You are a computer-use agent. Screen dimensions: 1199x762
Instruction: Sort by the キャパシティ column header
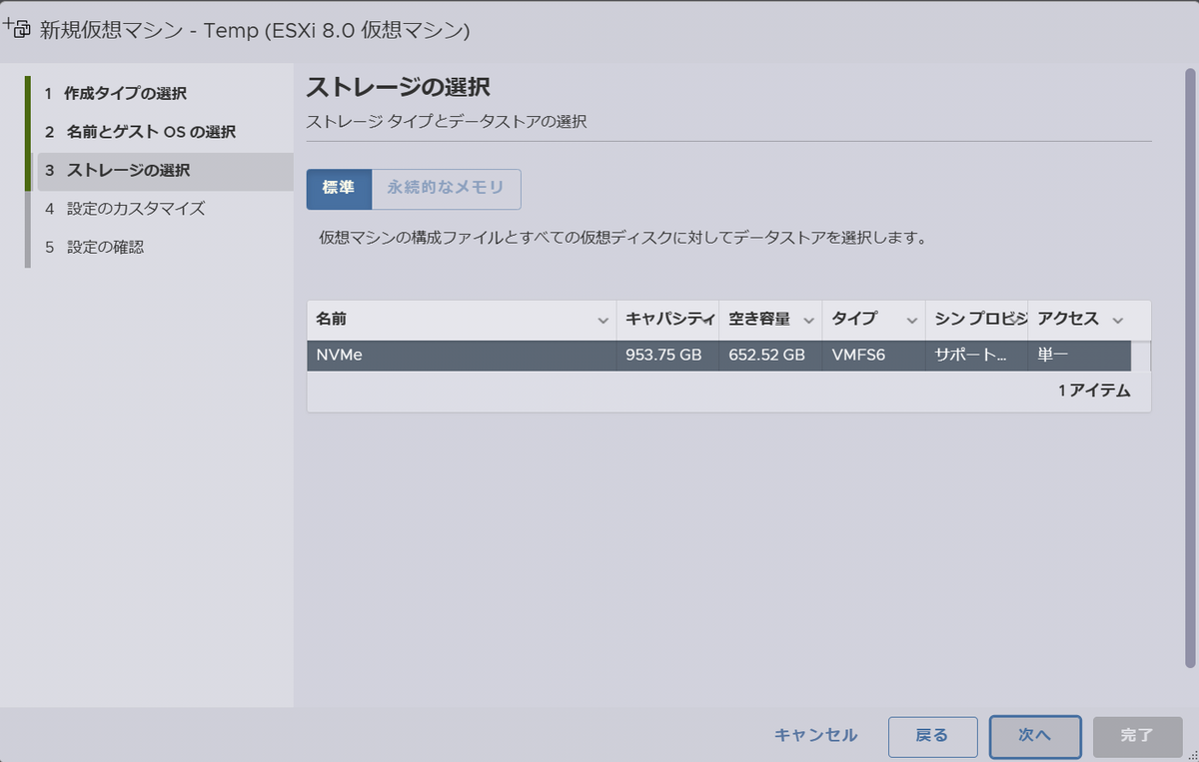[x=667, y=320]
